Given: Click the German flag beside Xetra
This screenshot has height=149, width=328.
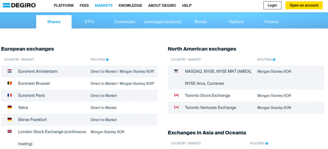Looking at the screenshot, I should coord(9,107).
